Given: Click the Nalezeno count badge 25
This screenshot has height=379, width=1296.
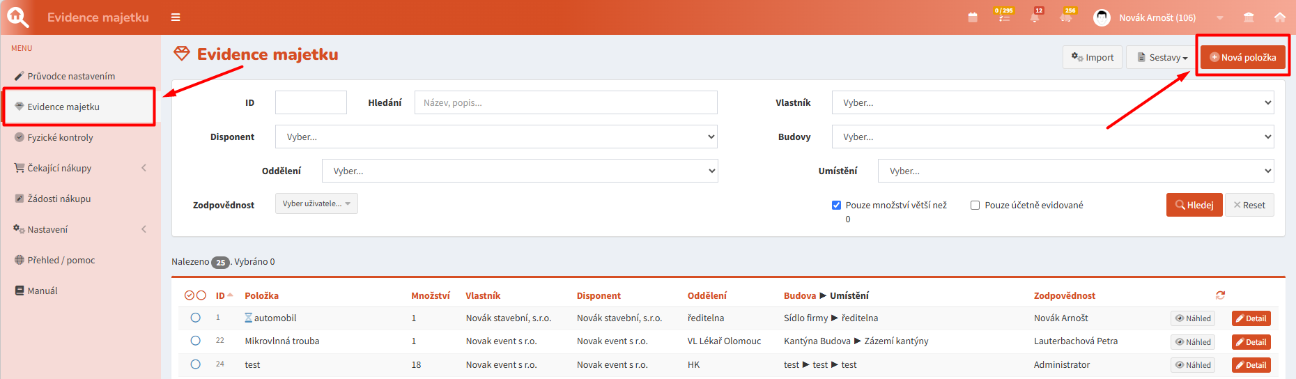Looking at the screenshot, I should coord(220,263).
